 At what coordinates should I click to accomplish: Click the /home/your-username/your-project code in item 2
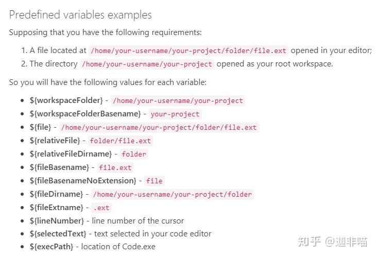pos(147,64)
